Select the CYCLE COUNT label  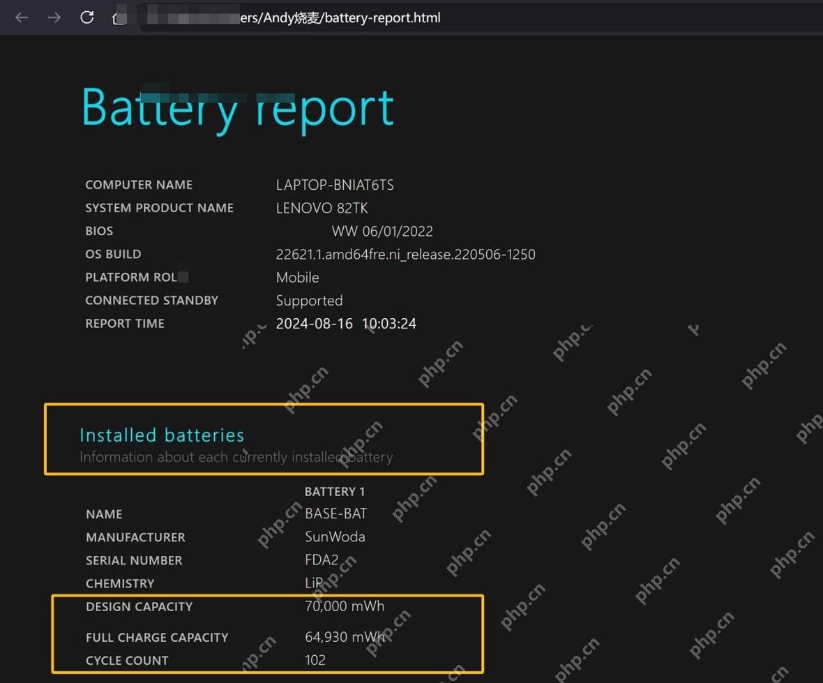[x=127, y=661]
